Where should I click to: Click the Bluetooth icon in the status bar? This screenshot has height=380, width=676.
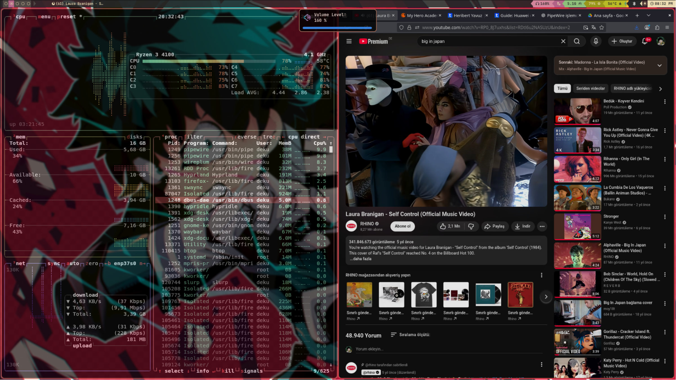634,4
